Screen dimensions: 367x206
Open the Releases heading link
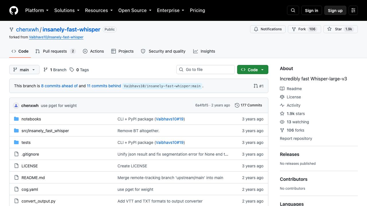[290, 154]
